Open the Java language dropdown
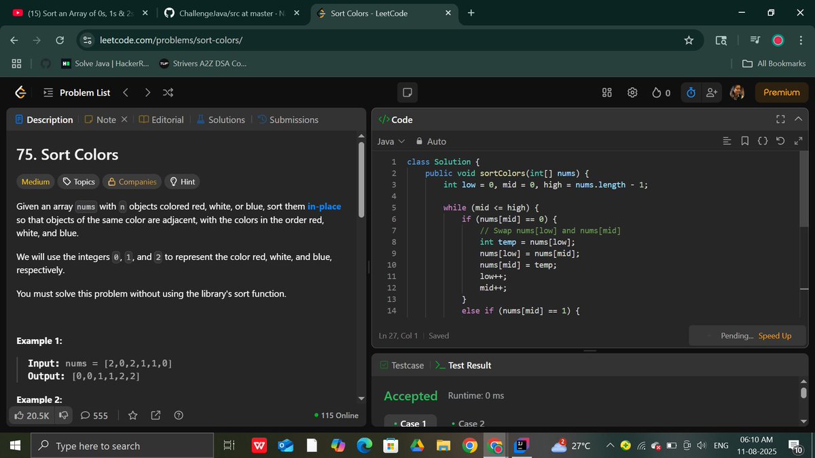Image resolution: width=815 pixels, height=458 pixels. coord(391,141)
